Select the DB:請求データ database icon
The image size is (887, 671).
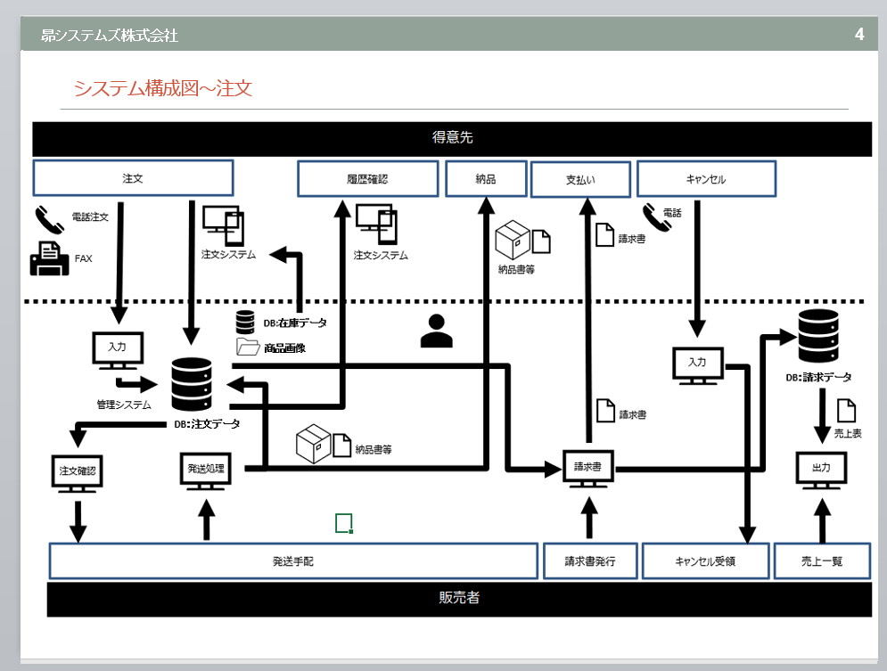[817, 334]
